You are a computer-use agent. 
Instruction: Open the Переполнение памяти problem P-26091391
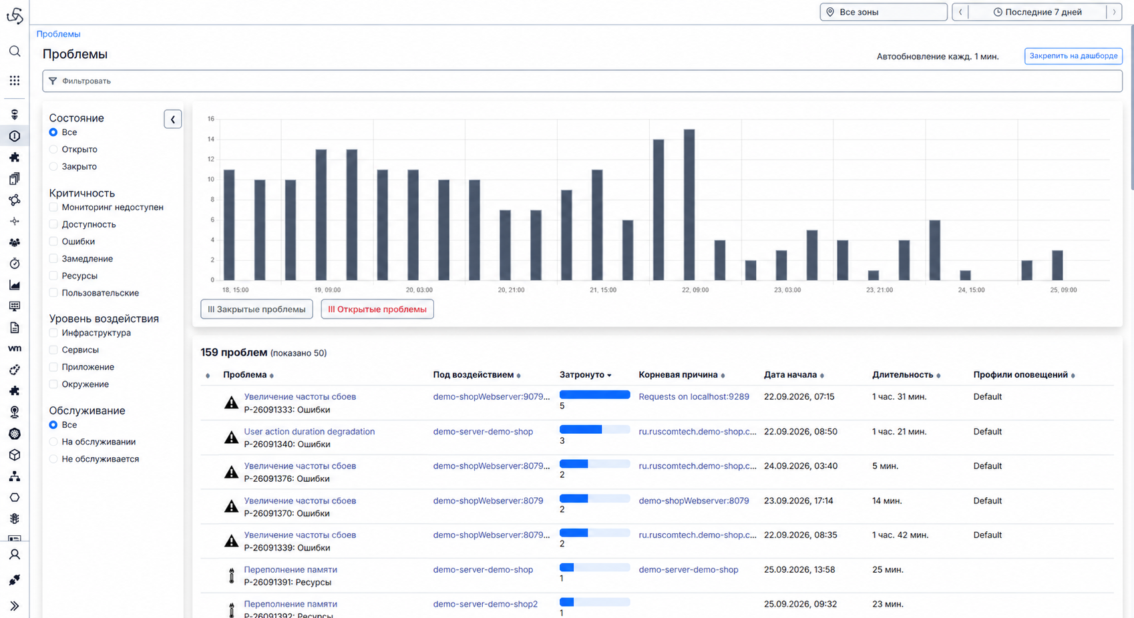click(291, 570)
